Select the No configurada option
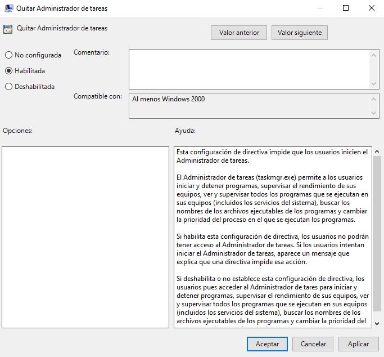Viewport: 384px width, 357px height. coord(8,55)
